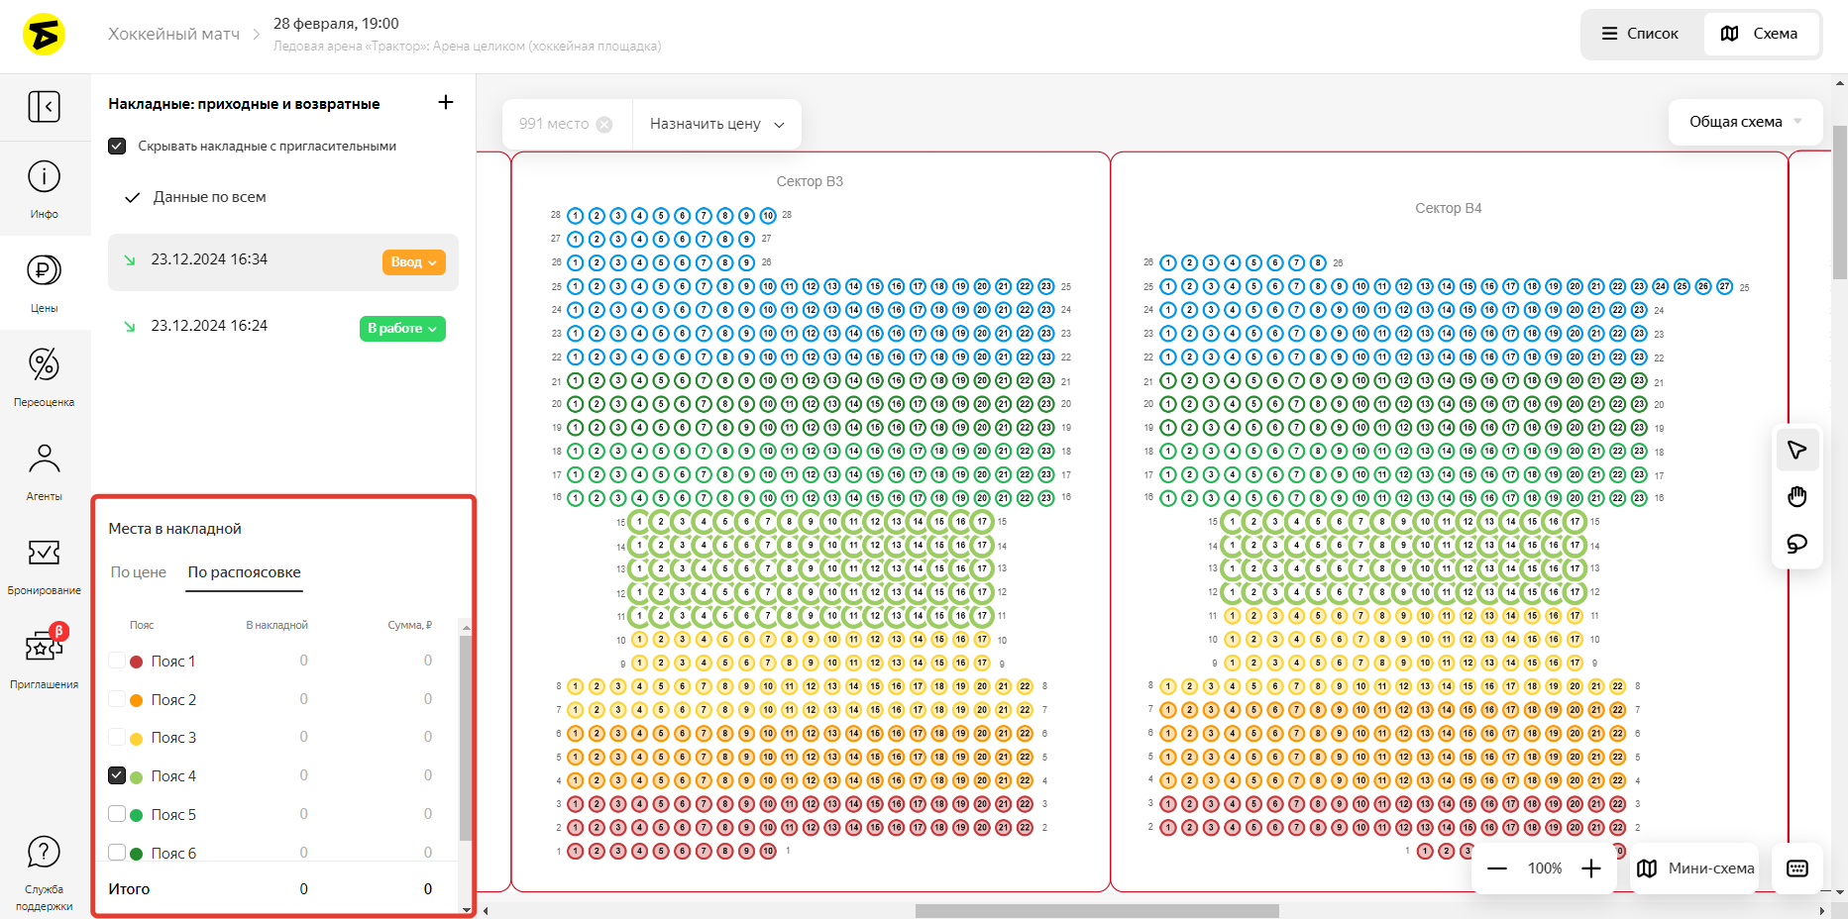Viewport: 1848px width, 919px height.
Task: Go to the Агенты section
Action: pyautogui.click(x=44, y=470)
